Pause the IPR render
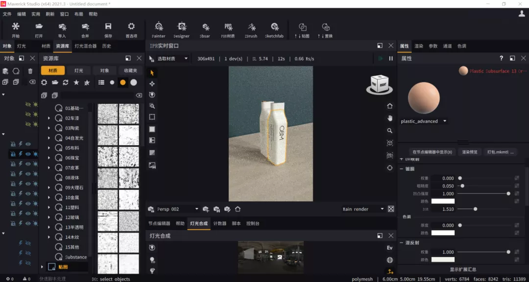This screenshot has width=529, height=282. pos(391,58)
